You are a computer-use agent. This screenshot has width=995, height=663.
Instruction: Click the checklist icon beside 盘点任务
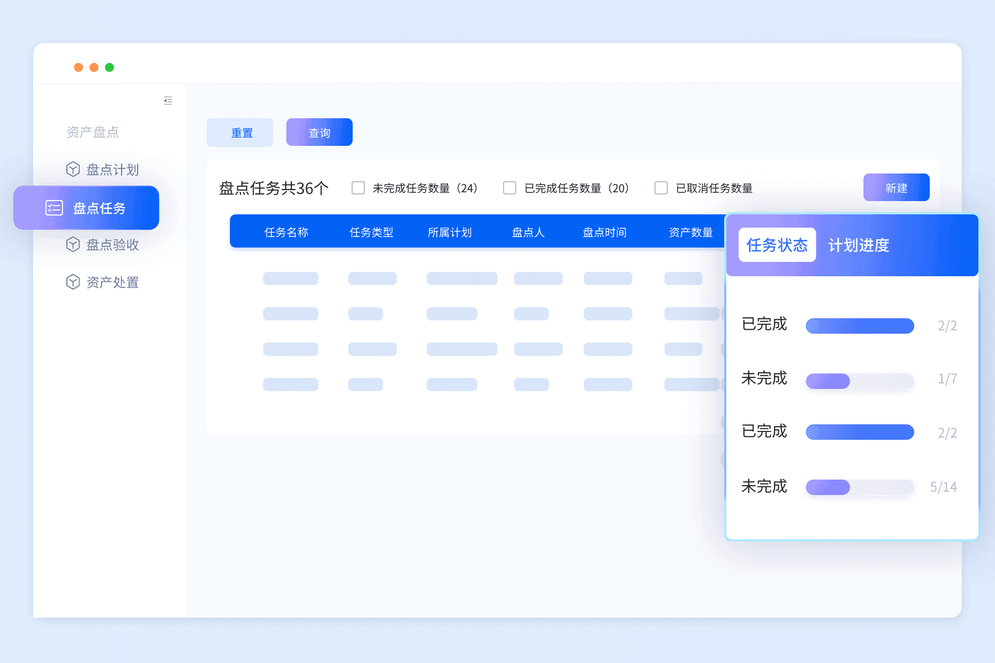tap(54, 208)
